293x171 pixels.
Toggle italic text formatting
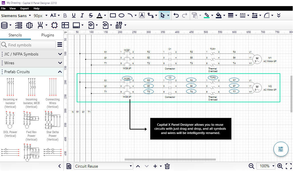[82, 16]
